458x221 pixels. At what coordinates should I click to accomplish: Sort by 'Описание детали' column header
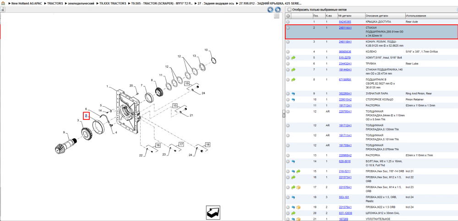pos(385,16)
